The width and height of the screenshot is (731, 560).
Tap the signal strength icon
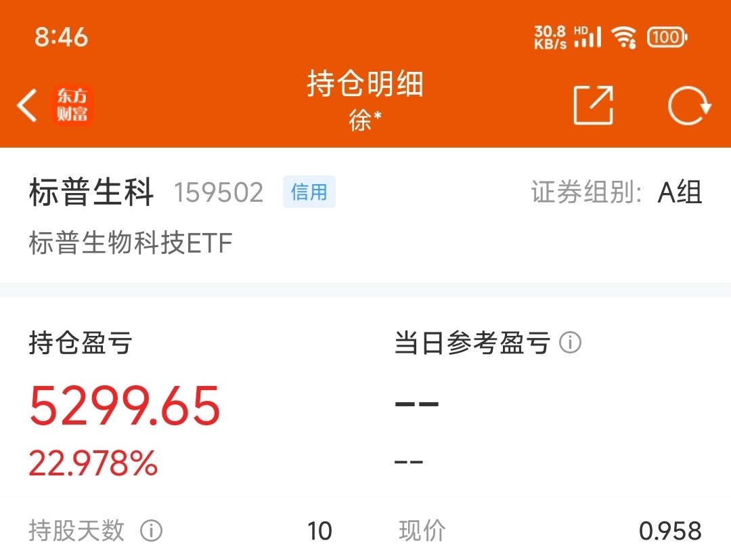click(x=588, y=37)
